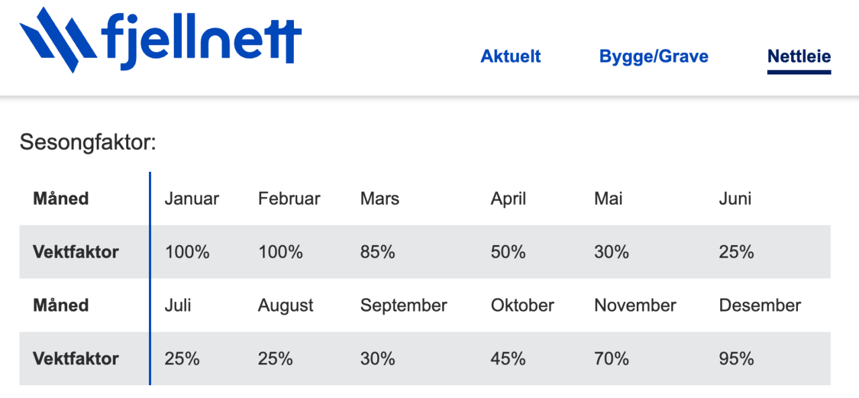
Task: Select the Mars 85% value
Action: 377,252
